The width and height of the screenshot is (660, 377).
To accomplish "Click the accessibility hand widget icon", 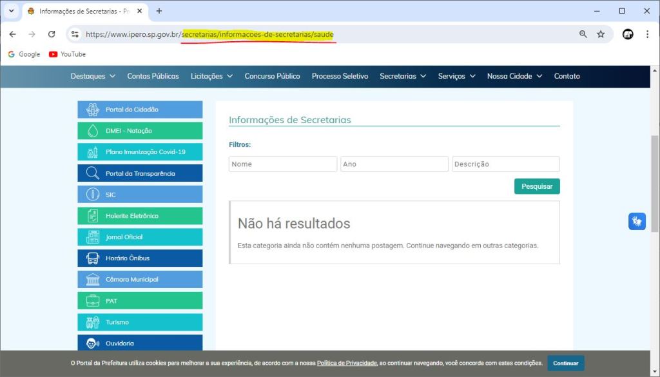I will pyautogui.click(x=637, y=222).
